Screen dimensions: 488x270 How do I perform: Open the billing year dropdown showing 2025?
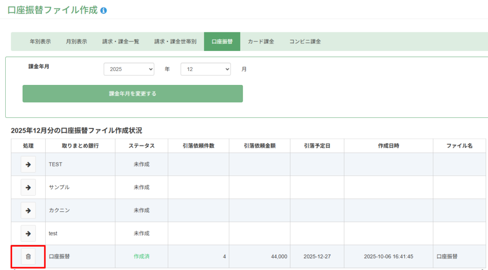(129, 69)
